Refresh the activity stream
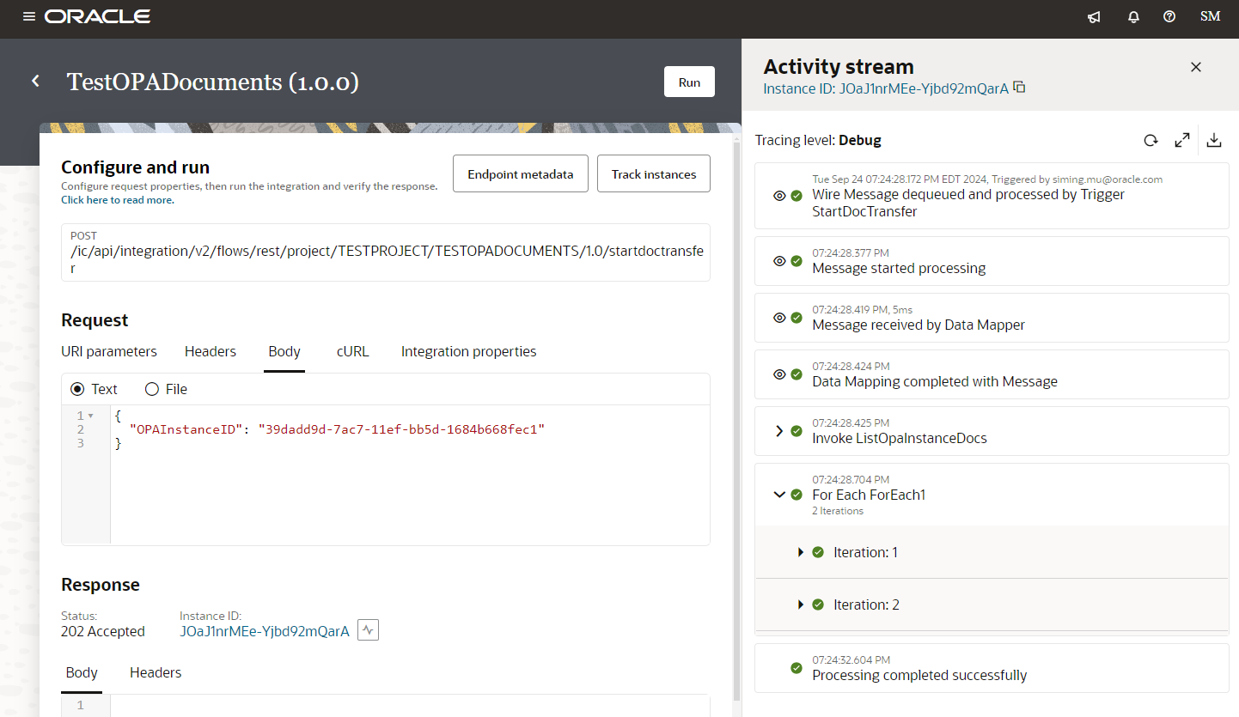1239x717 pixels. (1150, 140)
